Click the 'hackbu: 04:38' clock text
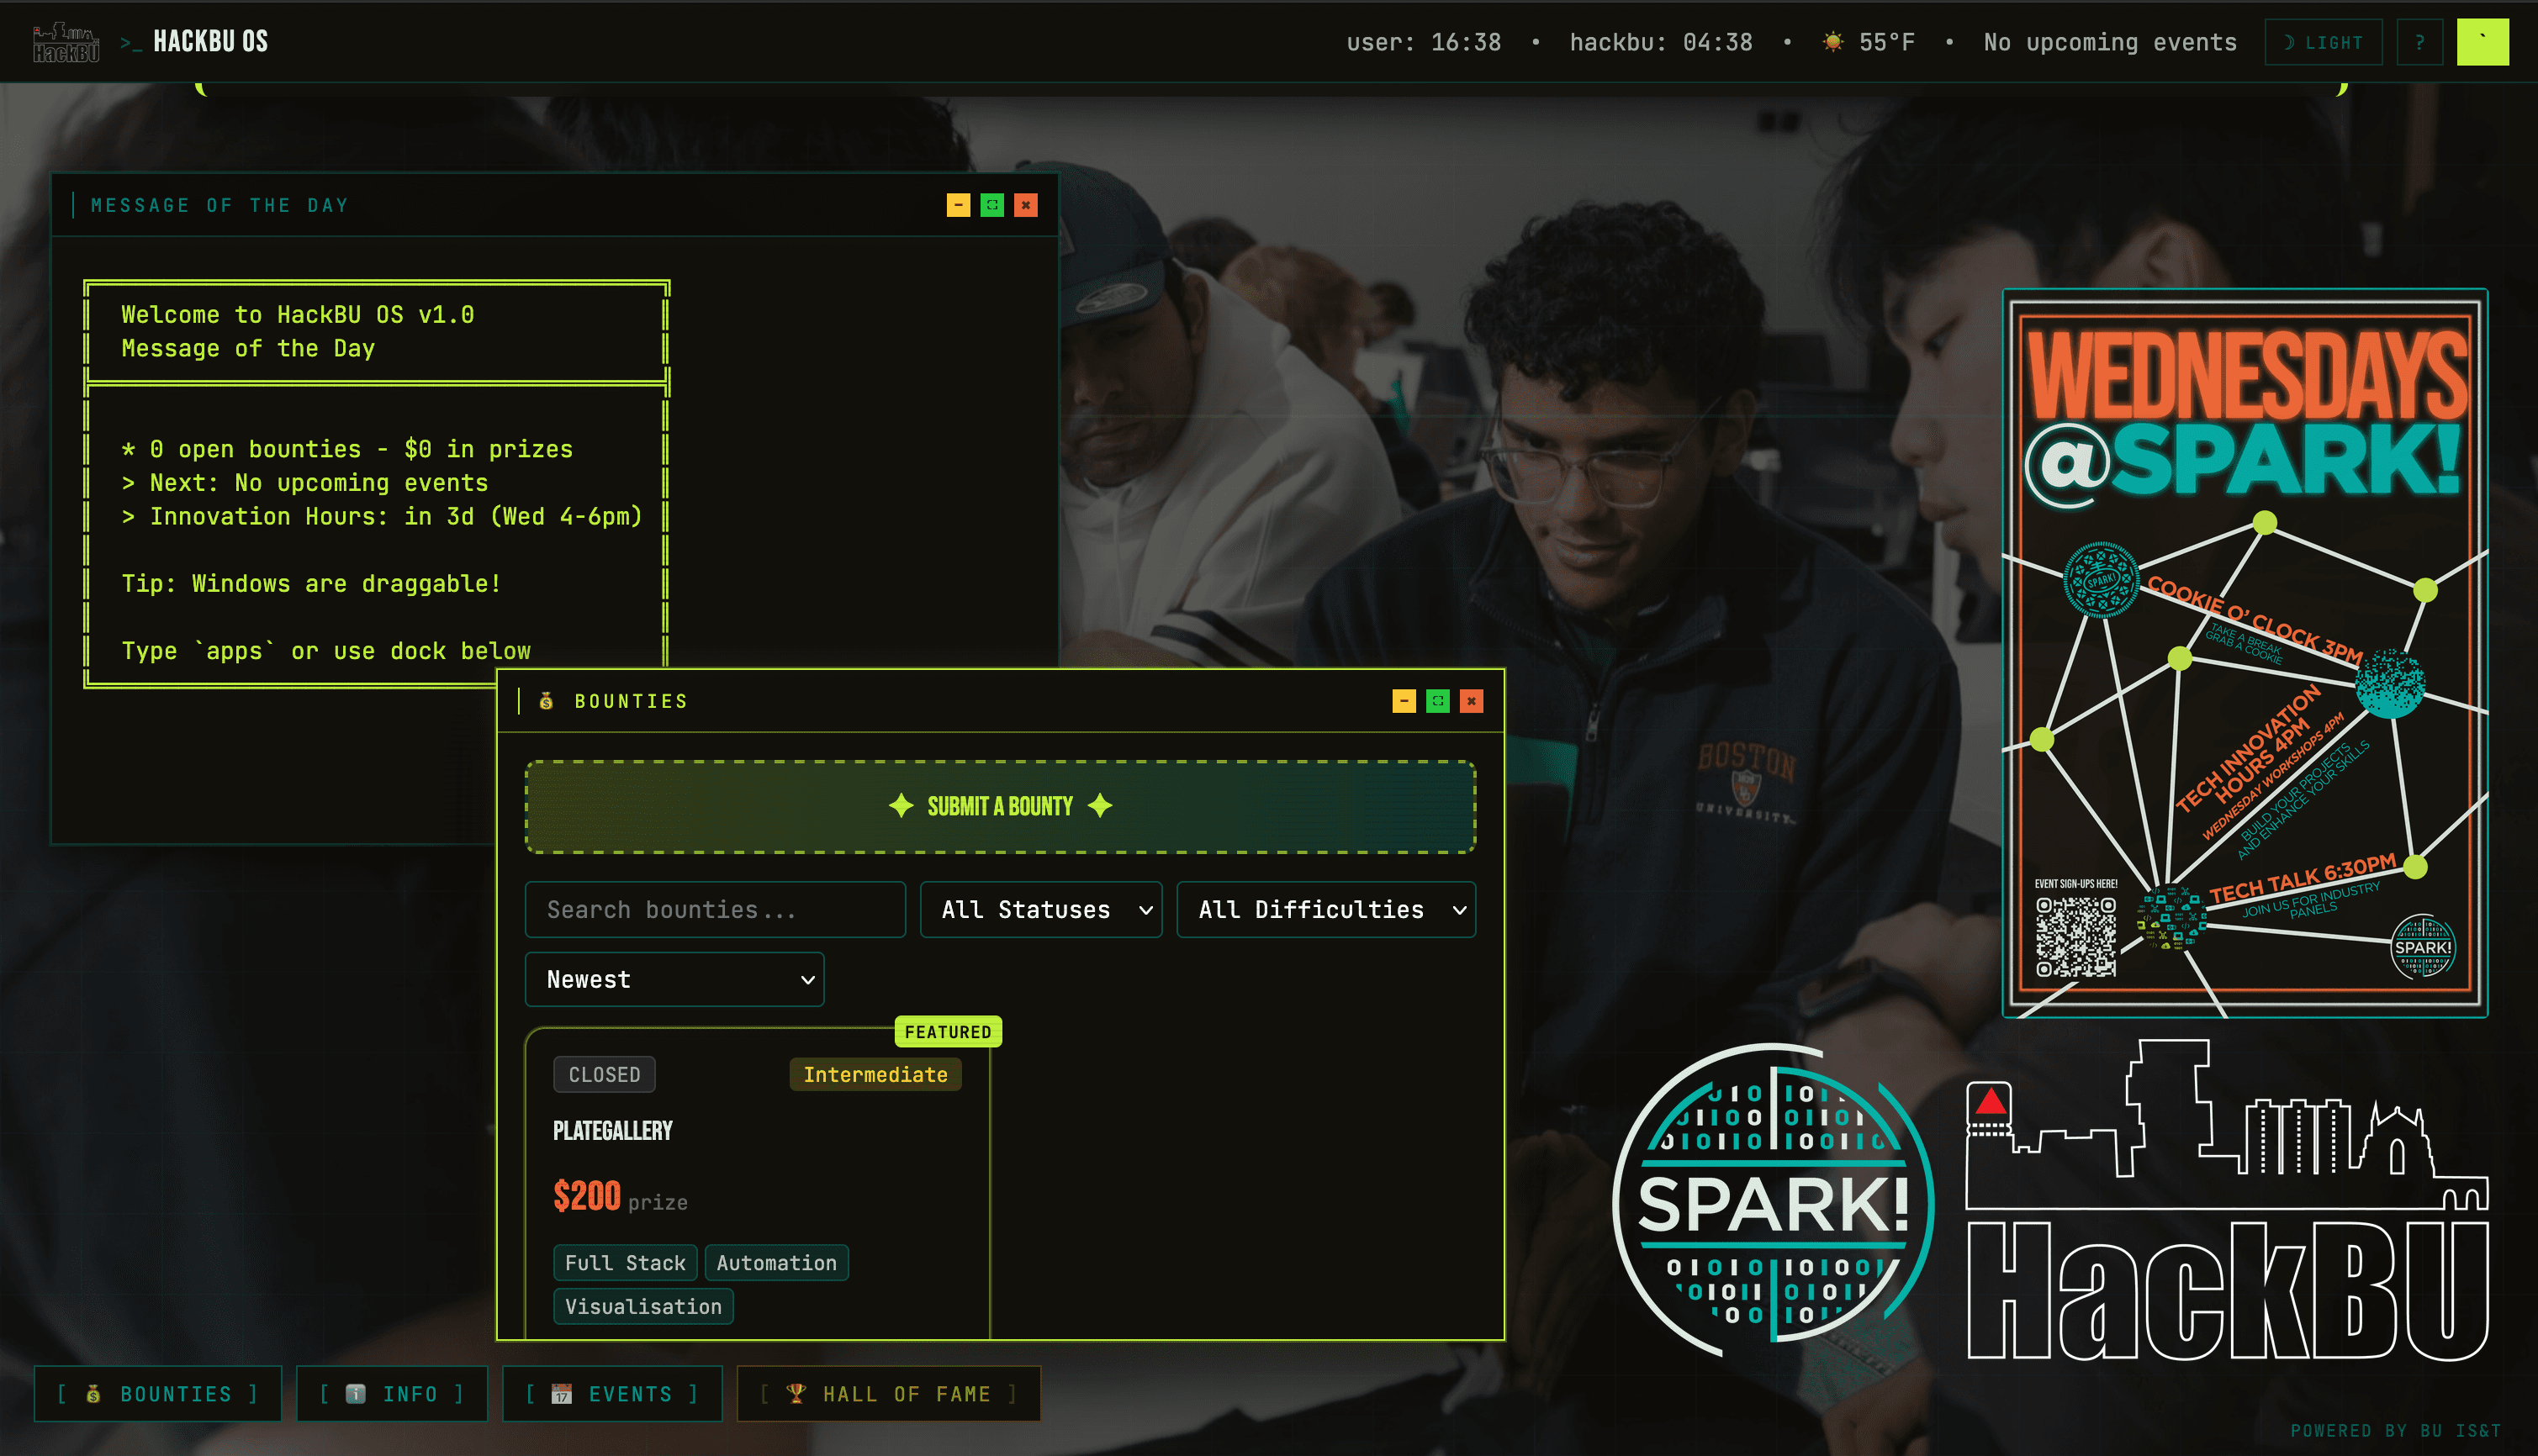The width and height of the screenshot is (2538, 1456). 1661,42
